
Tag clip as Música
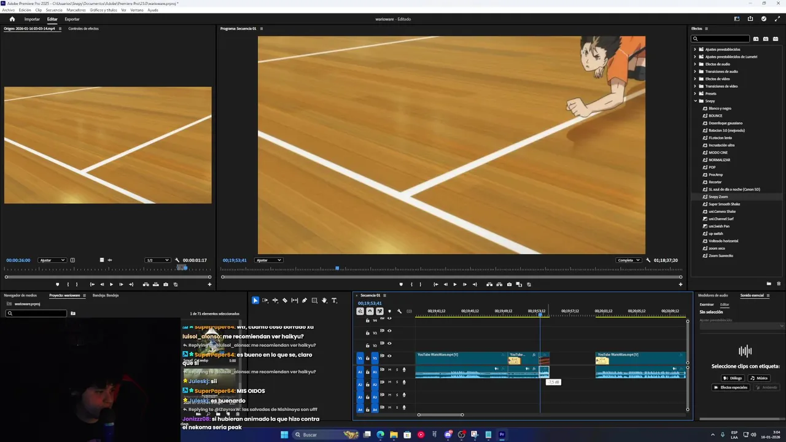[759, 378]
